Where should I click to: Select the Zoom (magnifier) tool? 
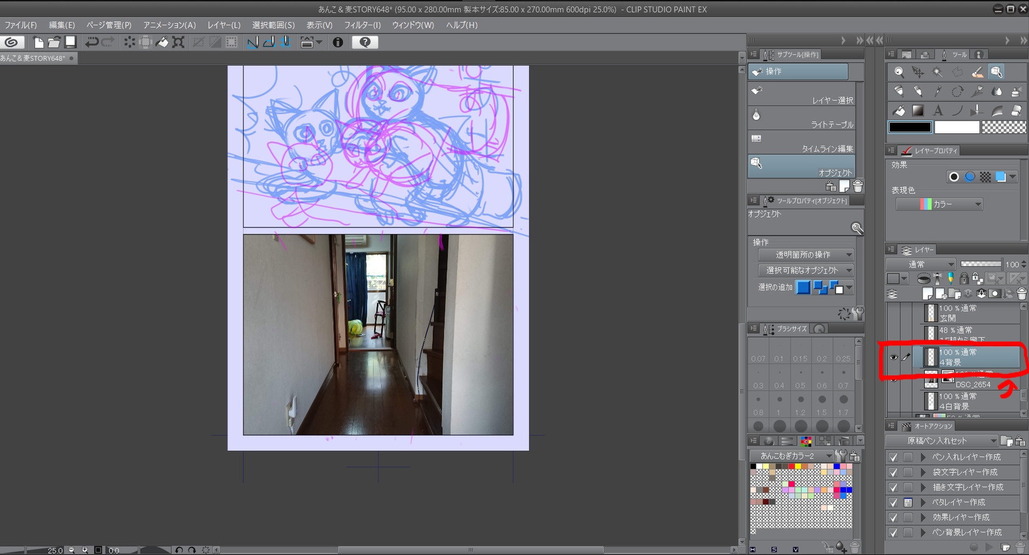click(899, 72)
